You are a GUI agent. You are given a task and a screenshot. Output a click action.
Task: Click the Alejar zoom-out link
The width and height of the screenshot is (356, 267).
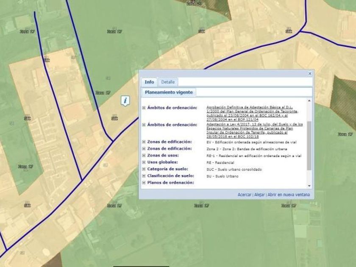click(x=259, y=195)
